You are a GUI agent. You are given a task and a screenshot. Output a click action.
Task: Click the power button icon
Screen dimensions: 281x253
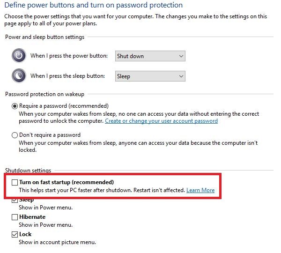tap(19, 56)
